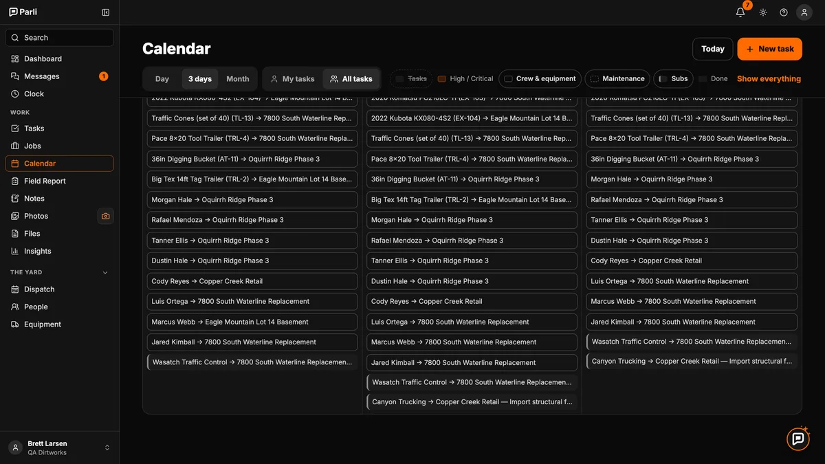Image resolution: width=825 pixels, height=464 pixels.
Task: Open Tanner Ellis → Oquirrh Ridge in middle column
Action: pyautogui.click(x=472, y=261)
